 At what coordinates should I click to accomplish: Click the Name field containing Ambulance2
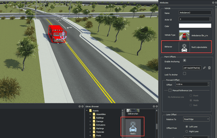pyautogui.click(x=195, y=13)
